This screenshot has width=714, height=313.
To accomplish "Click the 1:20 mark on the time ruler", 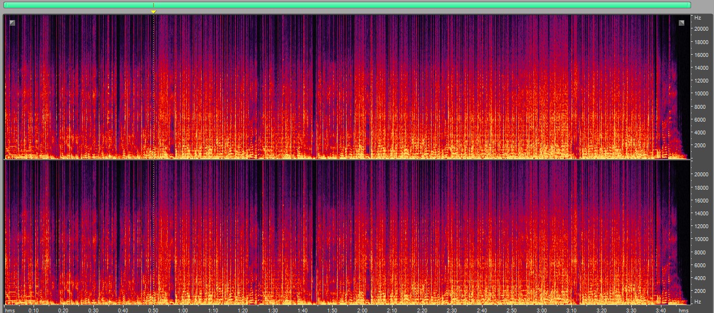I will pyautogui.click(x=243, y=310).
